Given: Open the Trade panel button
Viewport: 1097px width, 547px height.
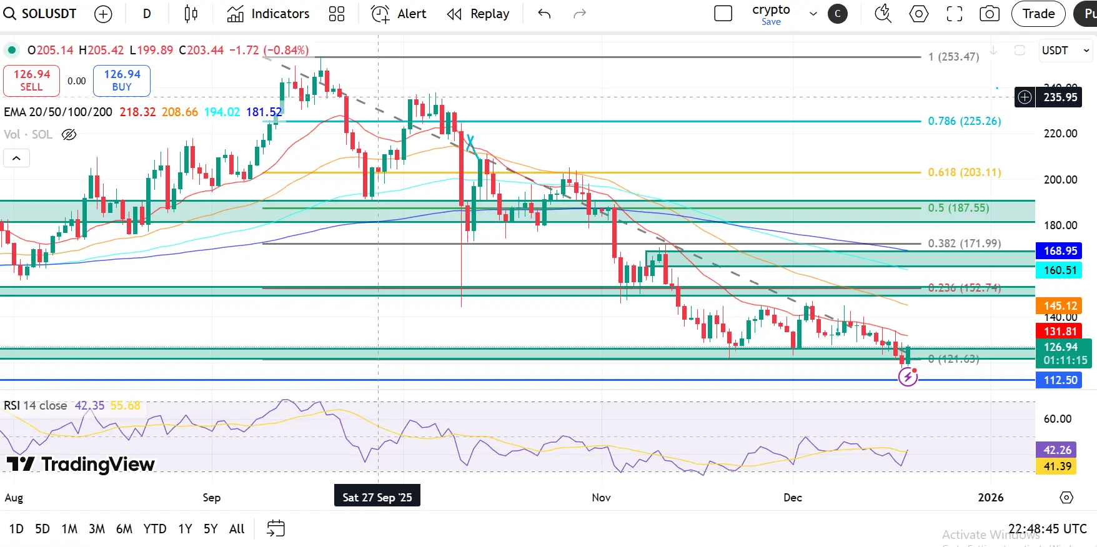Looking at the screenshot, I should coord(1038,14).
